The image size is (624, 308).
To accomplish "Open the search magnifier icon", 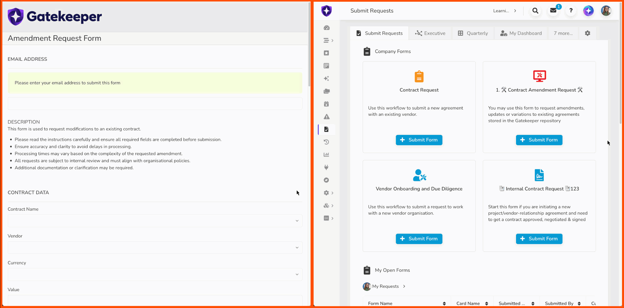I will pyautogui.click(x=535, y=11).
